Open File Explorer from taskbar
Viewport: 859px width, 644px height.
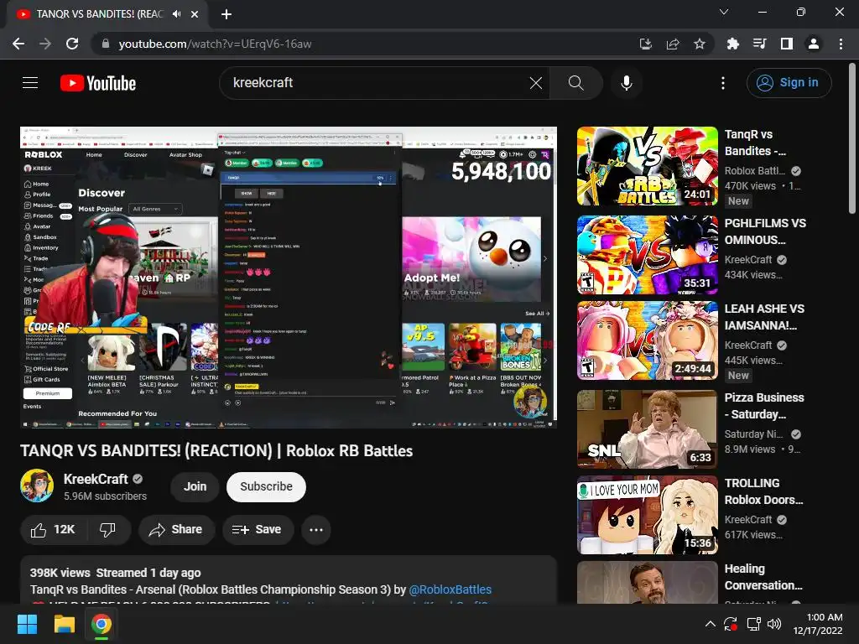click(x=64, y=624)
